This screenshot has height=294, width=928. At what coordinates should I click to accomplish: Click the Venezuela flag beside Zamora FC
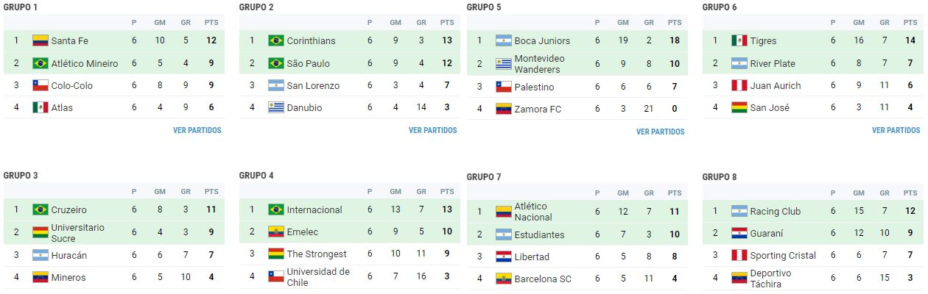[x=504, y=110]
